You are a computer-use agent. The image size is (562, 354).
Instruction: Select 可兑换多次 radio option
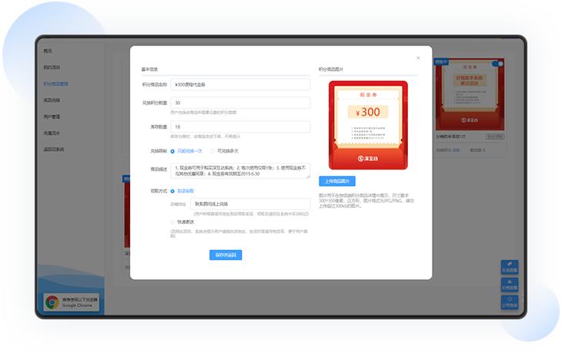coord(212,151)
